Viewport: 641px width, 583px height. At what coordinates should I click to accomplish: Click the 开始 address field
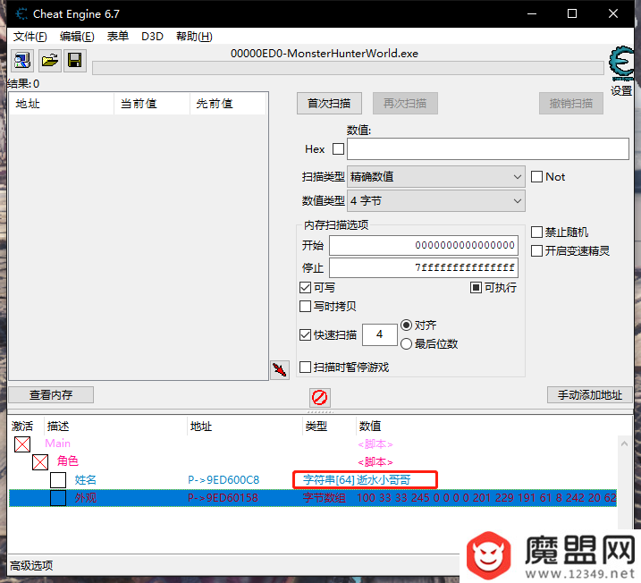coord(424,245)
